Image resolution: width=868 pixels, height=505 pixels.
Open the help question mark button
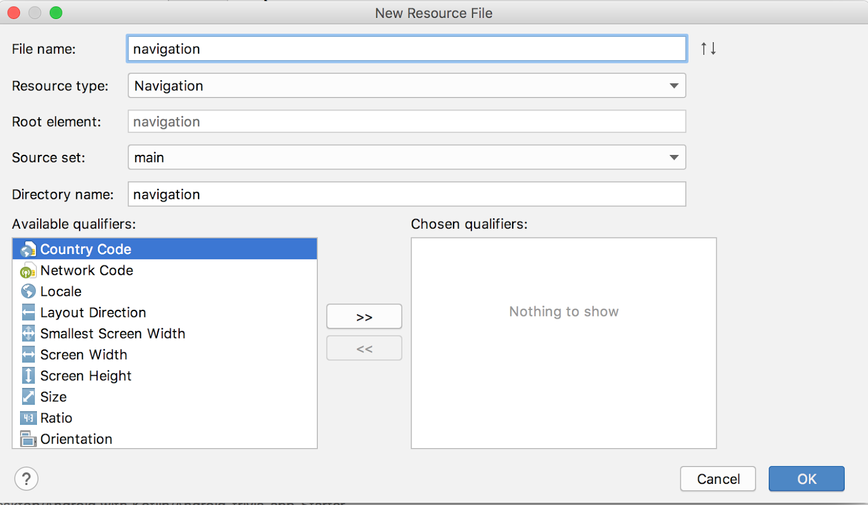point(26,478)
